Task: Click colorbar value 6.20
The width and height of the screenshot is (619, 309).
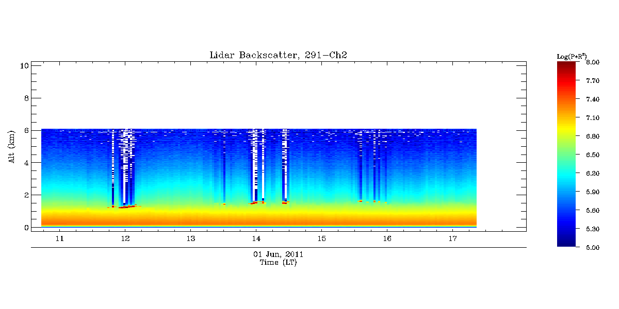Action: click(x=592, y=174)
